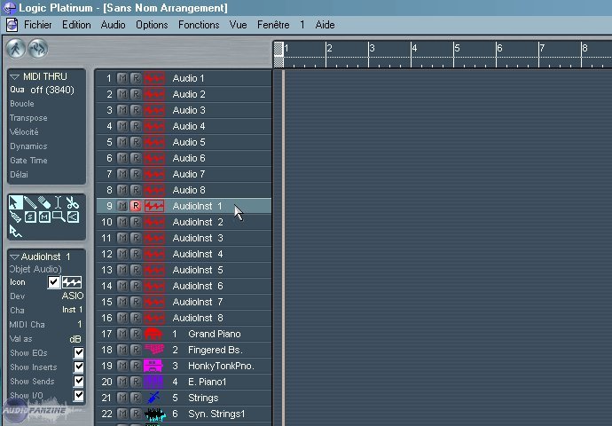612x426 pixels.
Task: Click the bass icon on Fingered Bs. track
Action: pyautogui.click(x=154, y=350)
